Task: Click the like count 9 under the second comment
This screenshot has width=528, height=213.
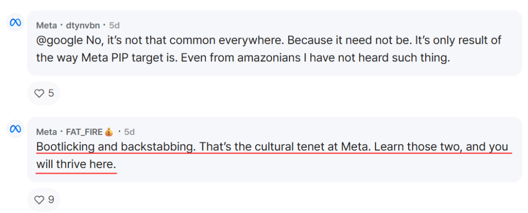Action: point(51,200)
